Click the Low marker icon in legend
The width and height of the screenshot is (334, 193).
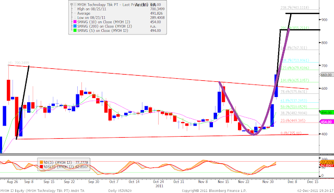pos(75,17)
